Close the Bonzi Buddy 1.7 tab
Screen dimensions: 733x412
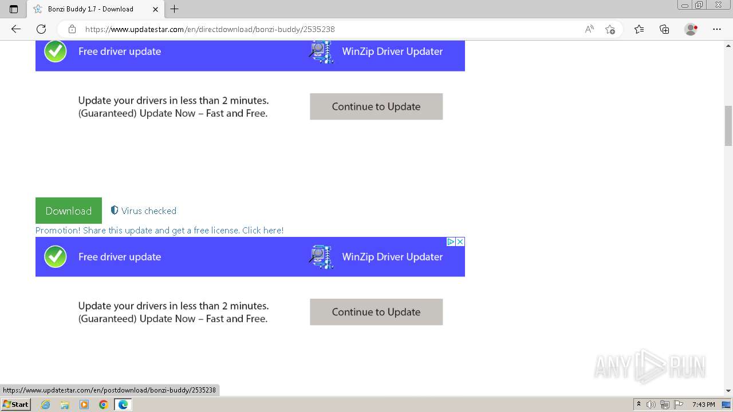click(155, 9)
